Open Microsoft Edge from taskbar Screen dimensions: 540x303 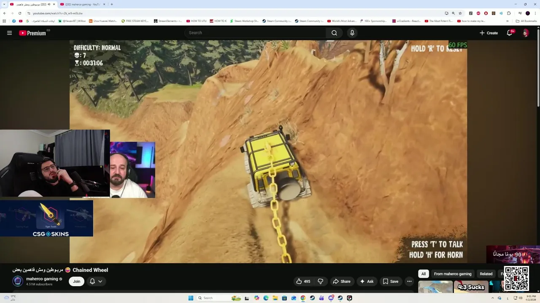coord(266,298)
